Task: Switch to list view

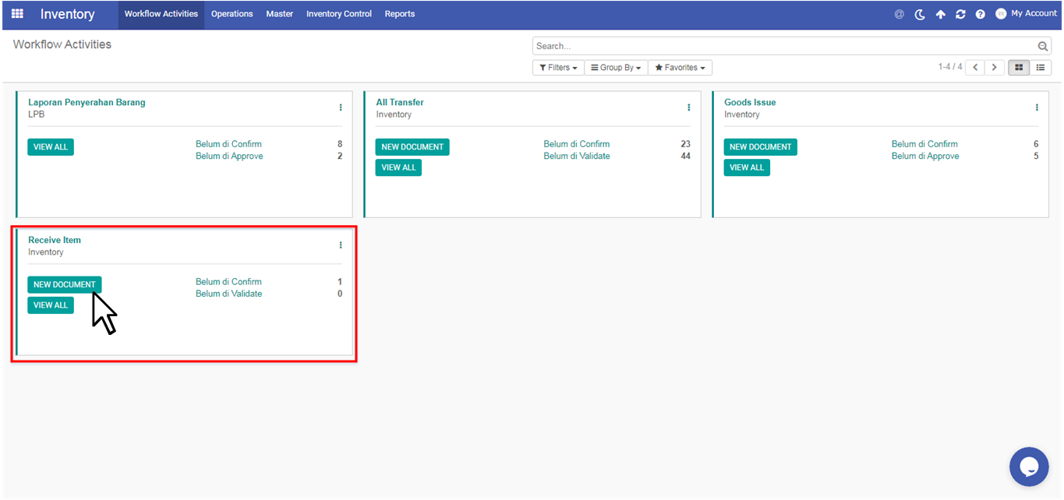Action: [1040, 68]
